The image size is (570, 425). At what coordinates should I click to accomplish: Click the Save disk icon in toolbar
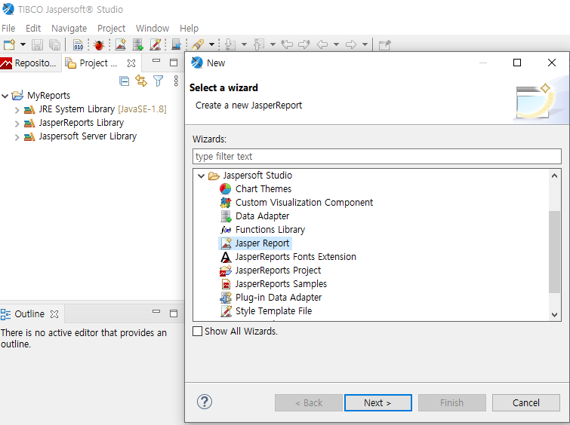pos(37,44)
